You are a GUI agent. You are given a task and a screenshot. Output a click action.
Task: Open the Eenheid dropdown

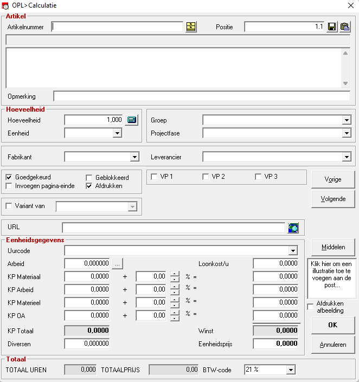pos(117,133)
